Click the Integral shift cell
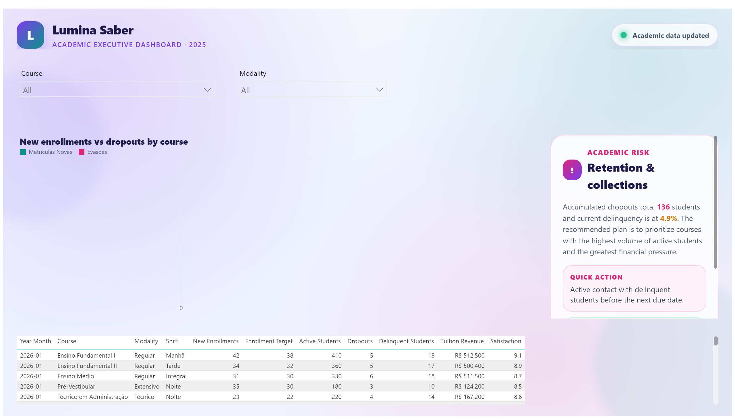 (176, 376)
